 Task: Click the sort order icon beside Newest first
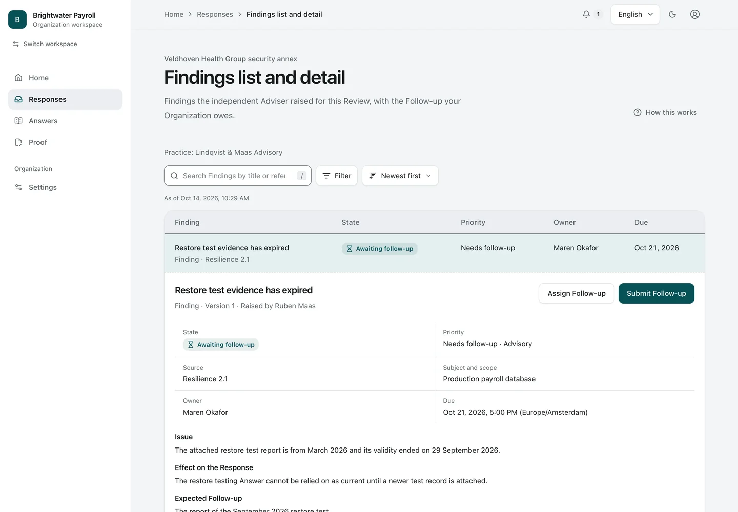[x=373, y=176]
